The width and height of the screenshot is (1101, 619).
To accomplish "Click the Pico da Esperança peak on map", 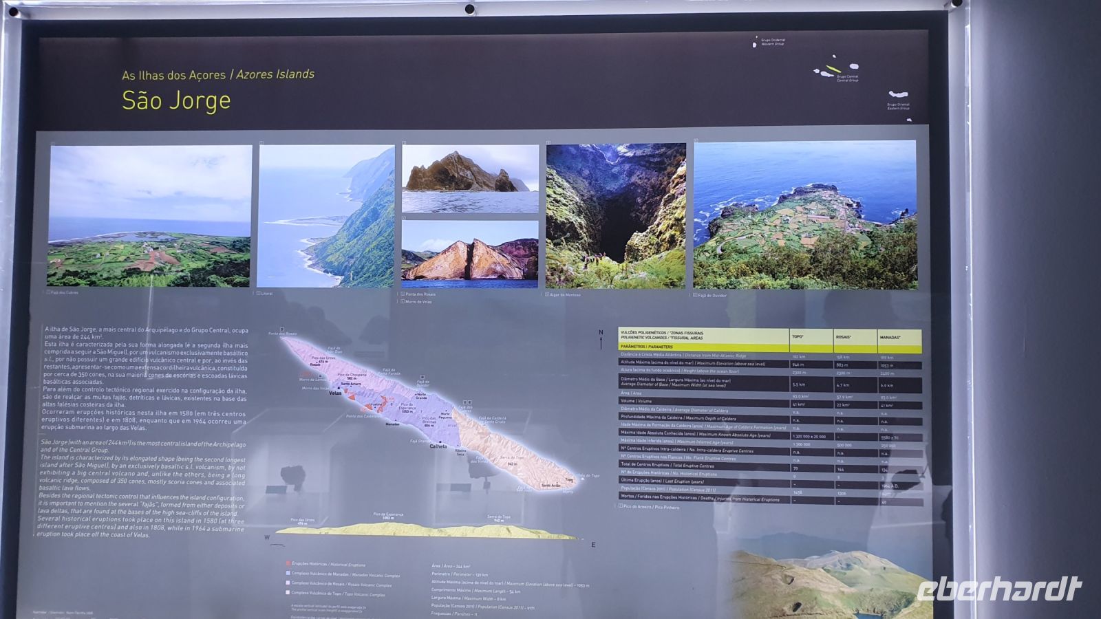I will (x=407, y=406).
